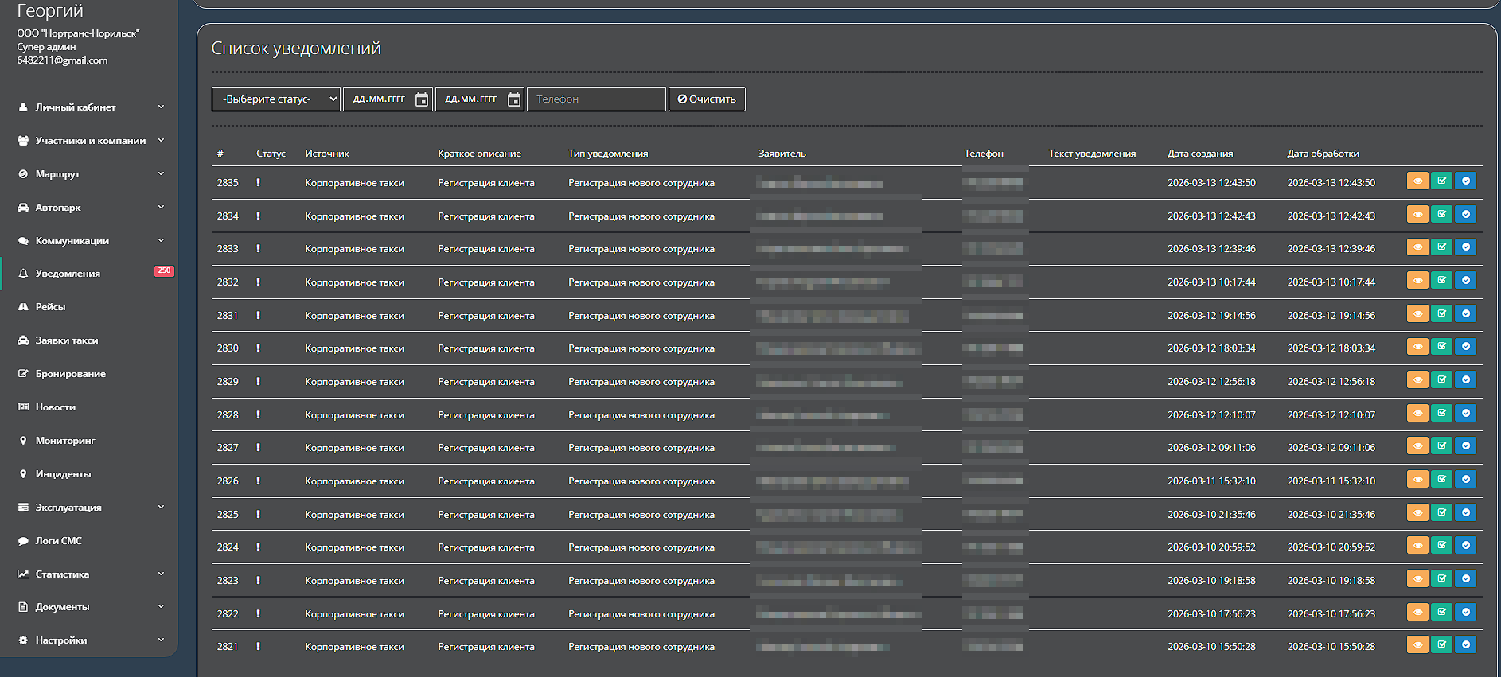Click the 'Дата создания' column header
The width and height of the screenshot is (1501, 677).
[1199, 154]
